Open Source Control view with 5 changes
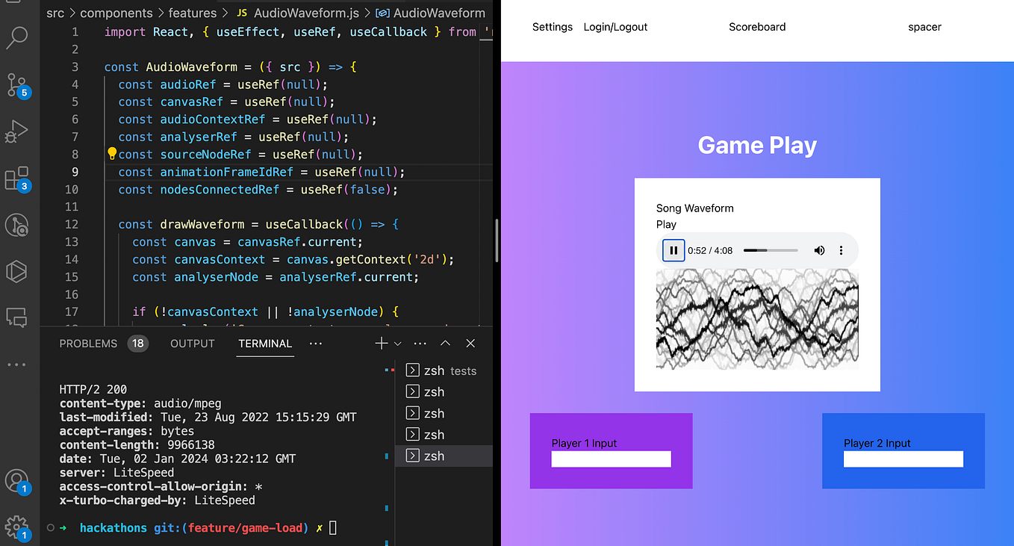This screenshot has width=1014, height=546. pyautogui.click(x=16, y=85)
